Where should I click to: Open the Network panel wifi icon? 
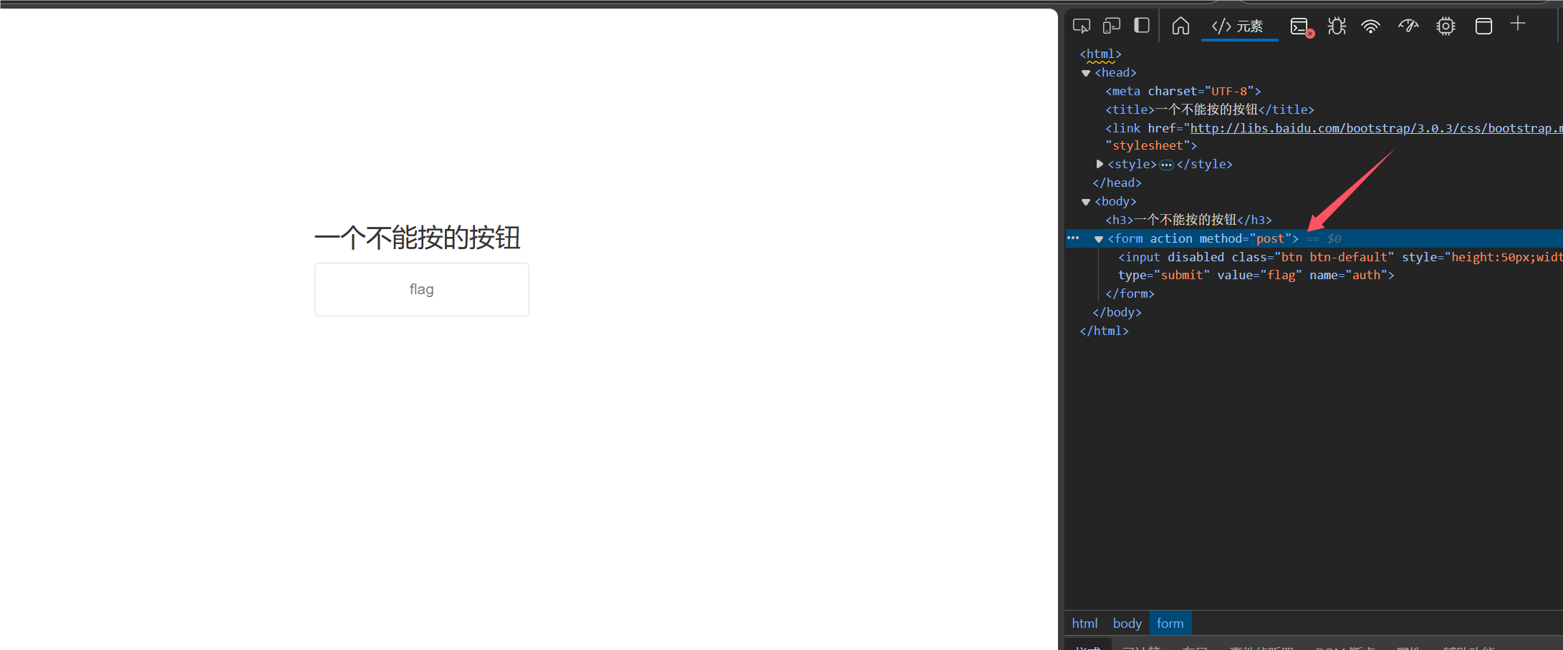(x=1371, y=26)
